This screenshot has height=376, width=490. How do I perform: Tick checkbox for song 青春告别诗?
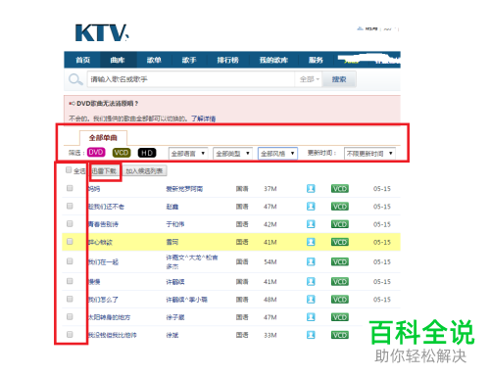[x=70, y=223]
